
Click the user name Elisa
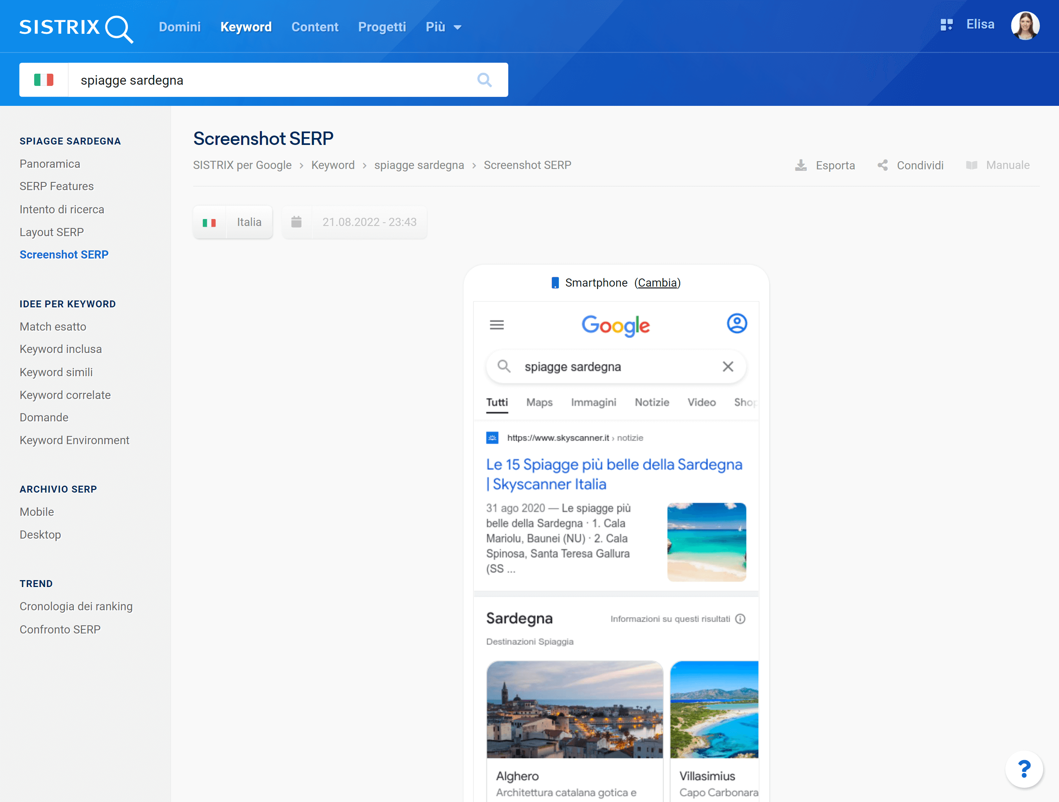pos(980,24)
